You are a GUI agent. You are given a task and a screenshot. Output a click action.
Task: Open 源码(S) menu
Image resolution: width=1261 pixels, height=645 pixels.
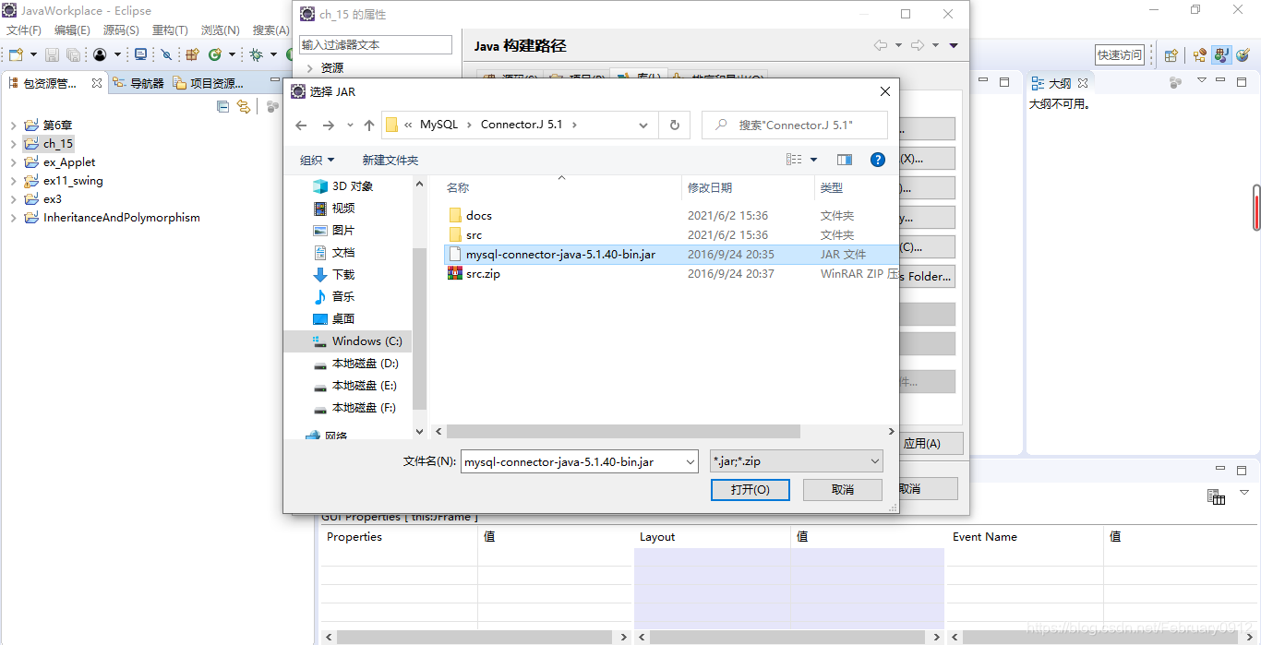click(x=121, y=30)
